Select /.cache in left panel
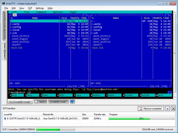This screenshot has height=133, width=178. pos(49,24)
